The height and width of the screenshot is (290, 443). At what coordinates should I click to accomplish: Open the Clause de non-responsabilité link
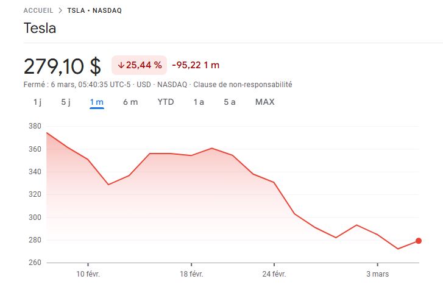(242, 85)
